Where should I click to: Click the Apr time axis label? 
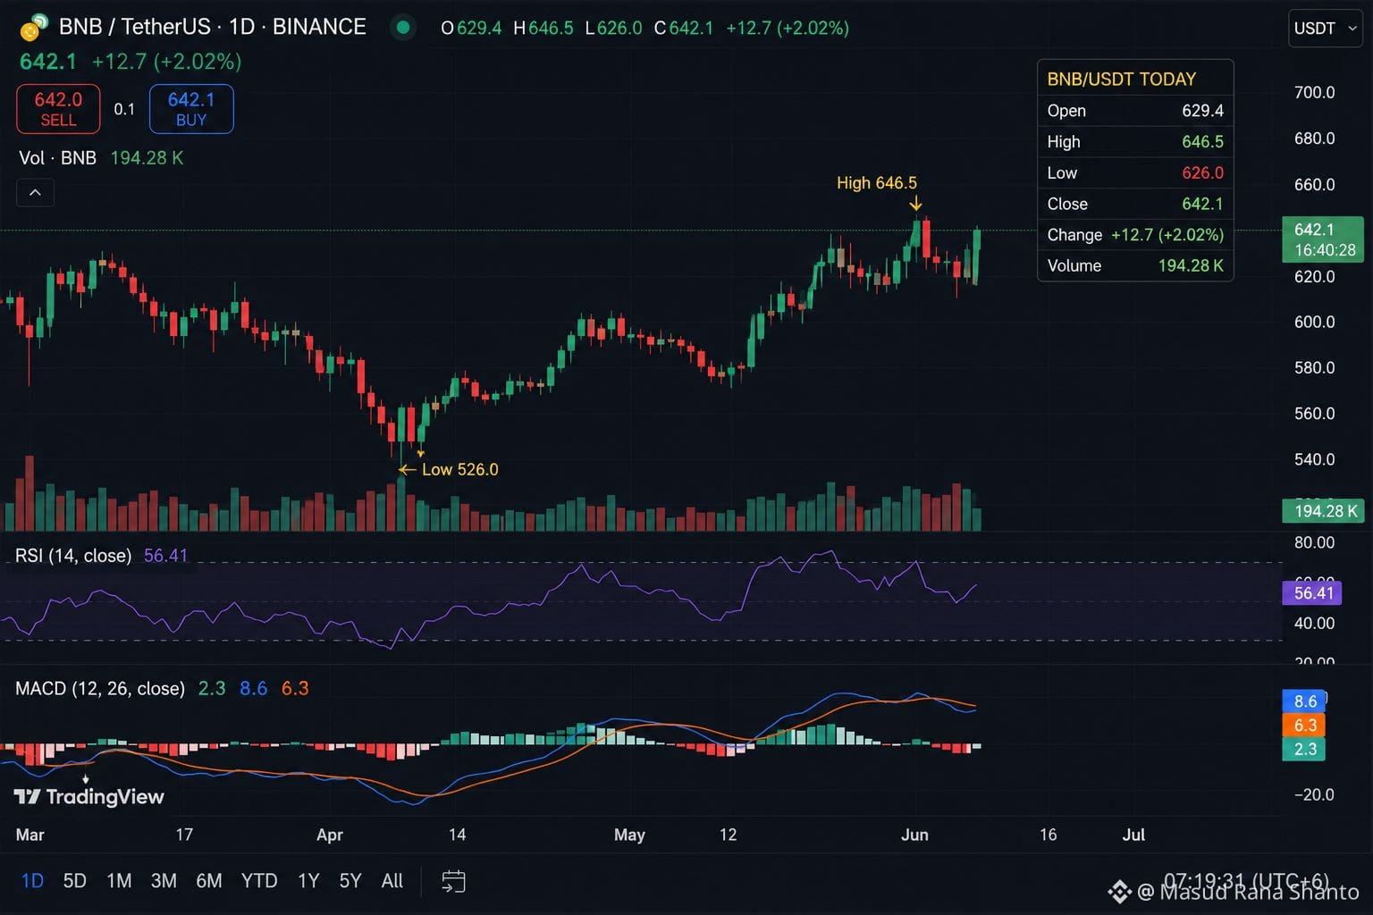[x=330, y=835]
